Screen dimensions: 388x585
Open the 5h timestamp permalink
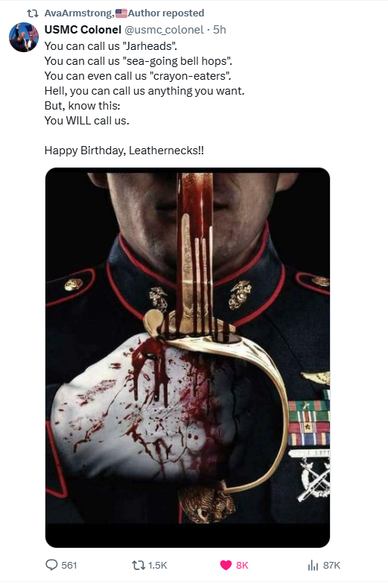[220, 30]
